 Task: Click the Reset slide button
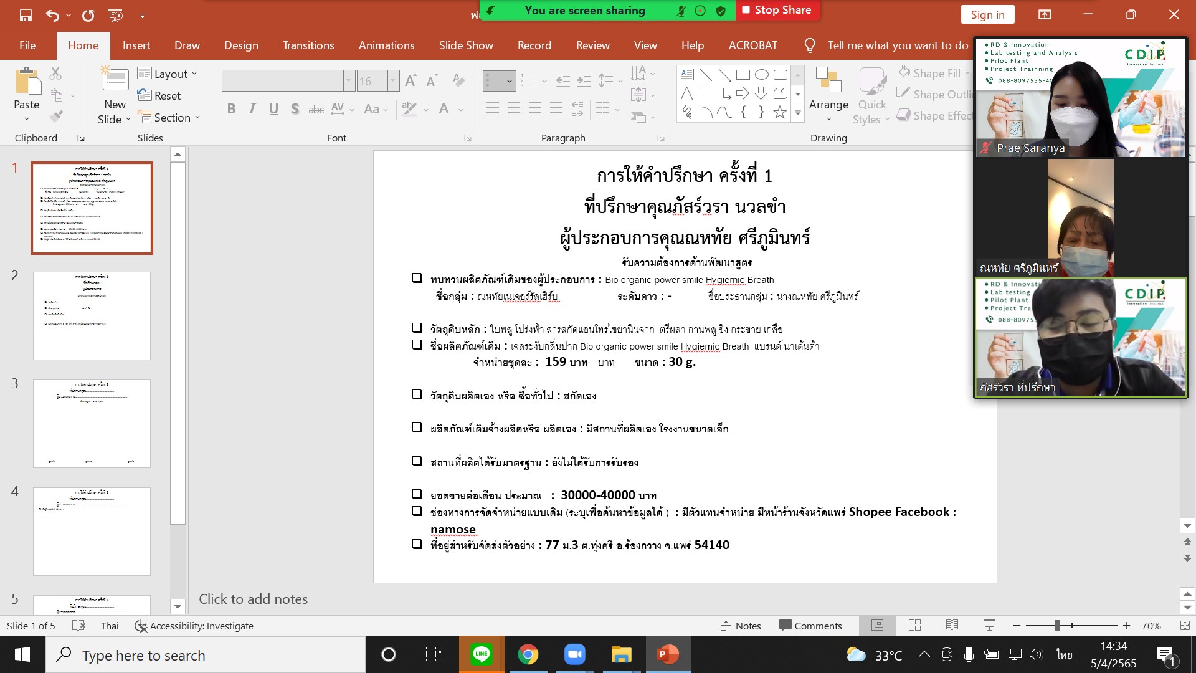159,95
